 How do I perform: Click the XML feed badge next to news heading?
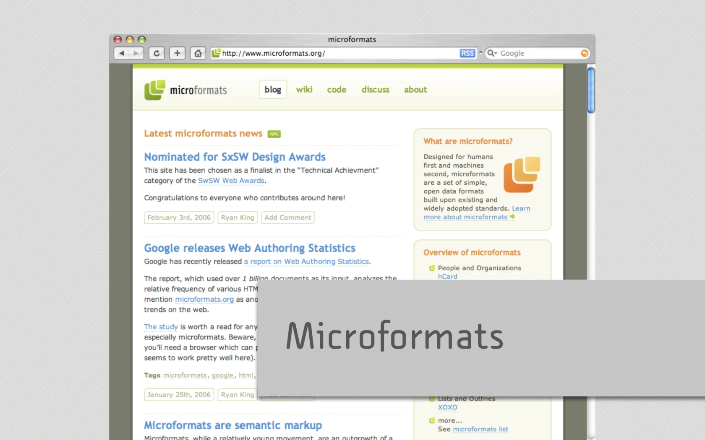coord(274,134)
